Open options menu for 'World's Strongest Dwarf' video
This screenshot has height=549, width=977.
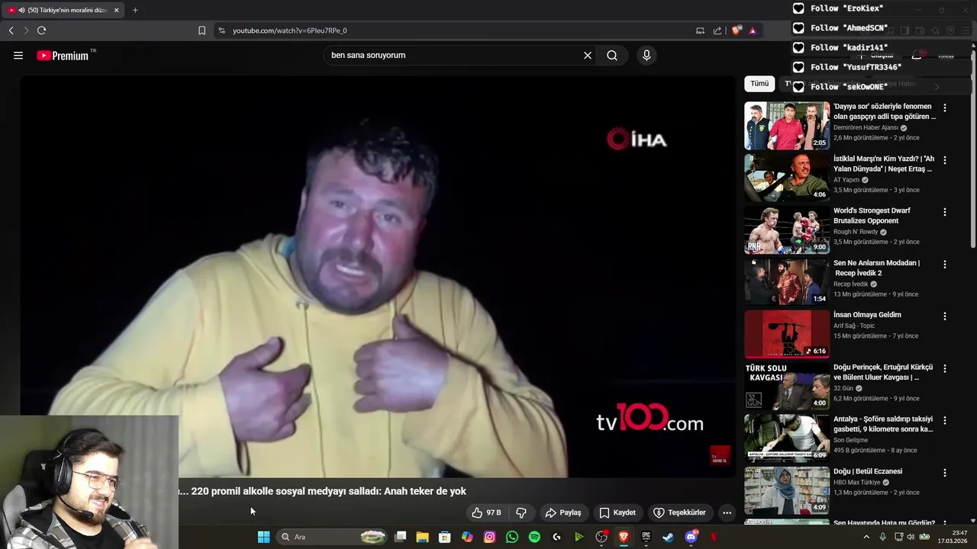945,212
